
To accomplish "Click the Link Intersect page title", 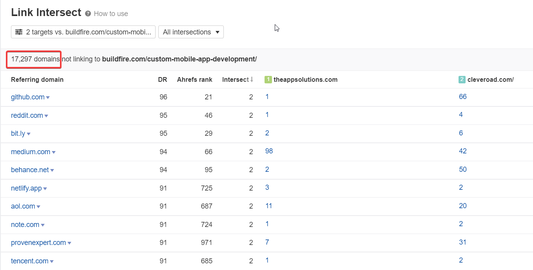I will (x=46, y=13).
